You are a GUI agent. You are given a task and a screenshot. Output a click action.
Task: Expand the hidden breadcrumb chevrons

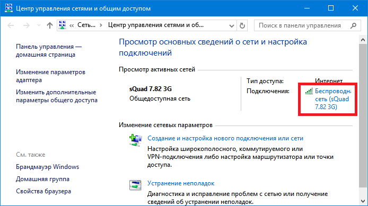click(x=72, y=25)
